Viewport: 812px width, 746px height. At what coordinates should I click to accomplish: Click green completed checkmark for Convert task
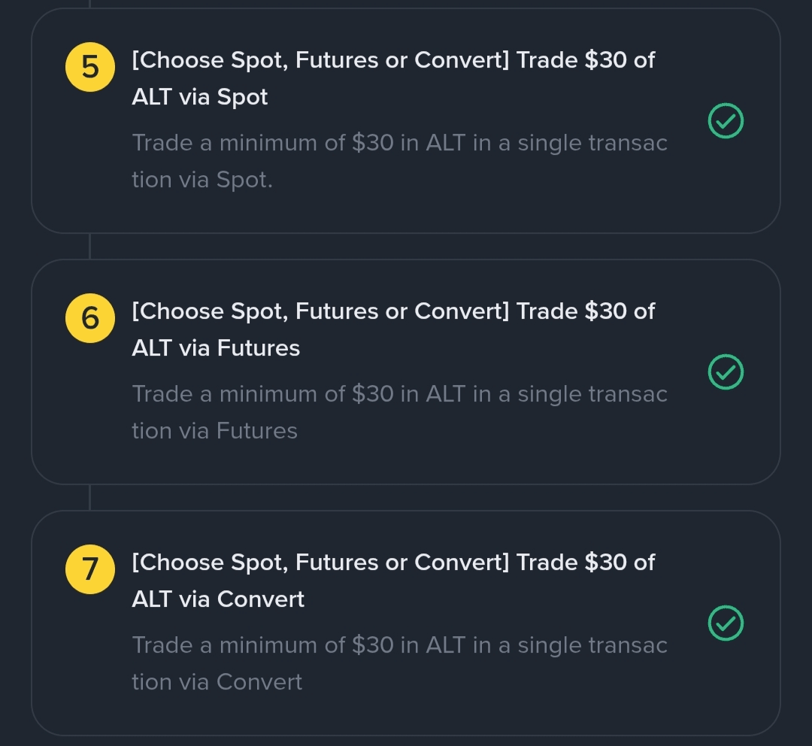(x=726, y=623)
